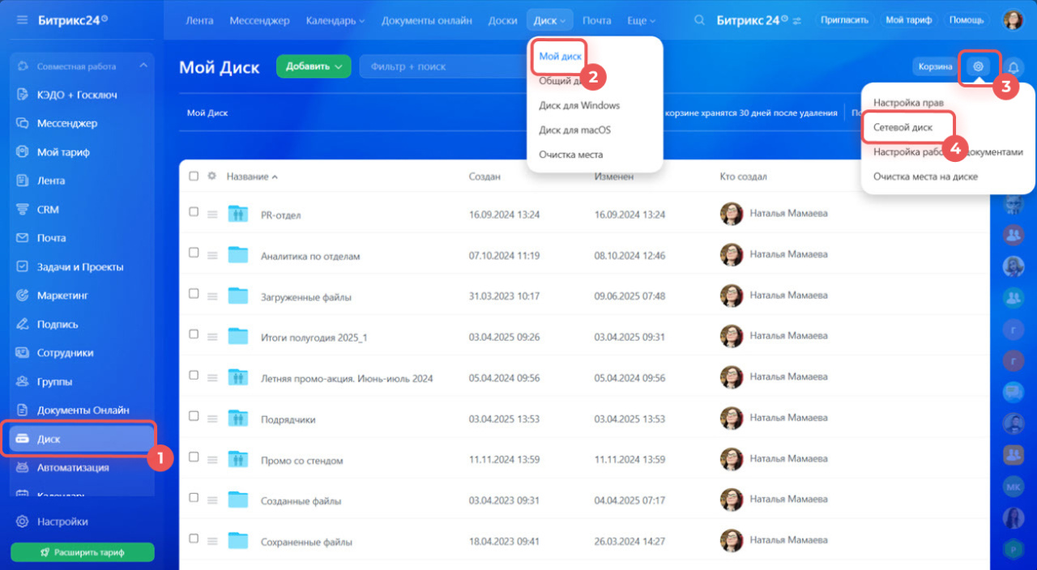The image size is (1037, 570).
Task: Check the Летняя промо-акция row checkbox
Action: tap(194, 375)
